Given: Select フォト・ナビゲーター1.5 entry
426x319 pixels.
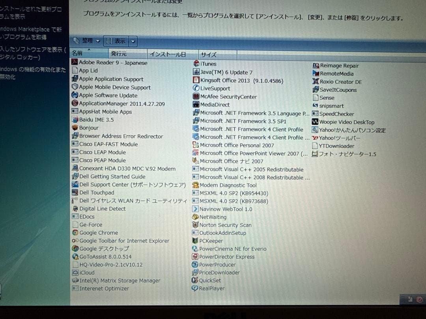Looking at the screenshot, I should [344, 154].
